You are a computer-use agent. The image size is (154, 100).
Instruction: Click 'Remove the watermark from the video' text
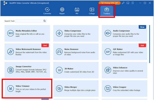tap(31, 53)
